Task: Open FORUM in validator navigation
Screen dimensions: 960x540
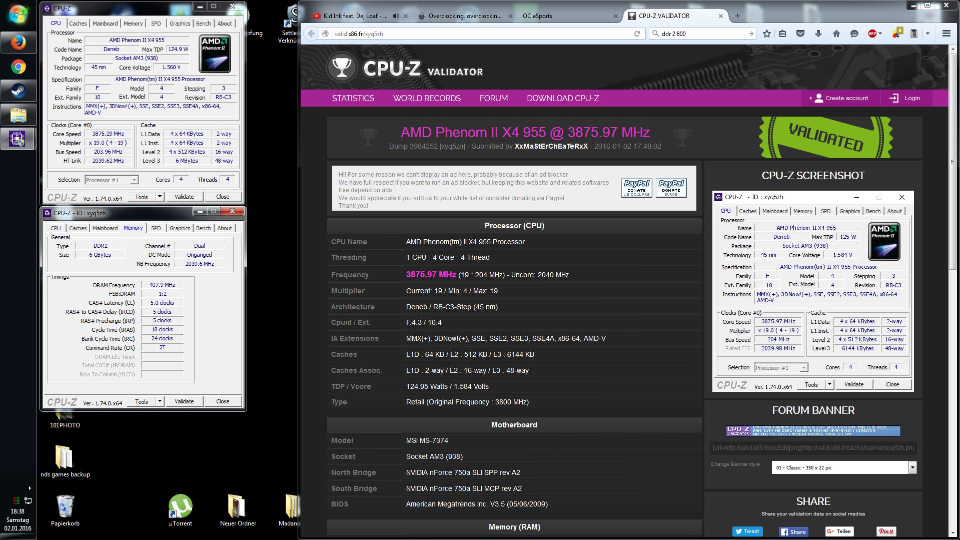Action: (493, 98)
